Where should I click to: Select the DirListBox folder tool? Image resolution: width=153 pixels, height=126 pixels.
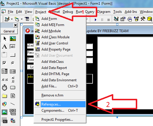click(5, 96)
